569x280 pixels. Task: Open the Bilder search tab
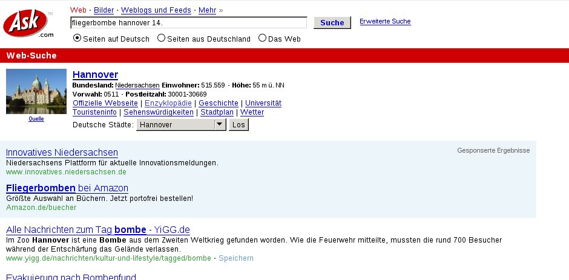tap(104, 10)
